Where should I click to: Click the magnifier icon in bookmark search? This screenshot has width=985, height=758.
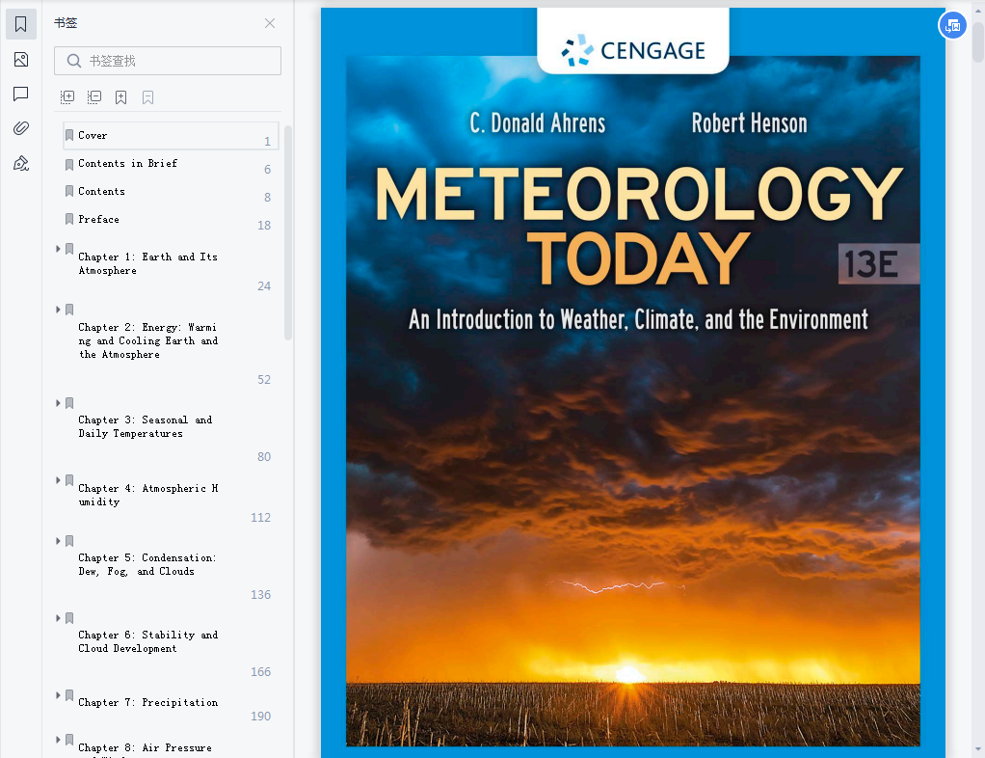pyautogui.click(x=73, y=61)
